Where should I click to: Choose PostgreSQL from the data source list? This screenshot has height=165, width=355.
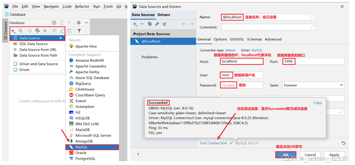coord(92,159)
